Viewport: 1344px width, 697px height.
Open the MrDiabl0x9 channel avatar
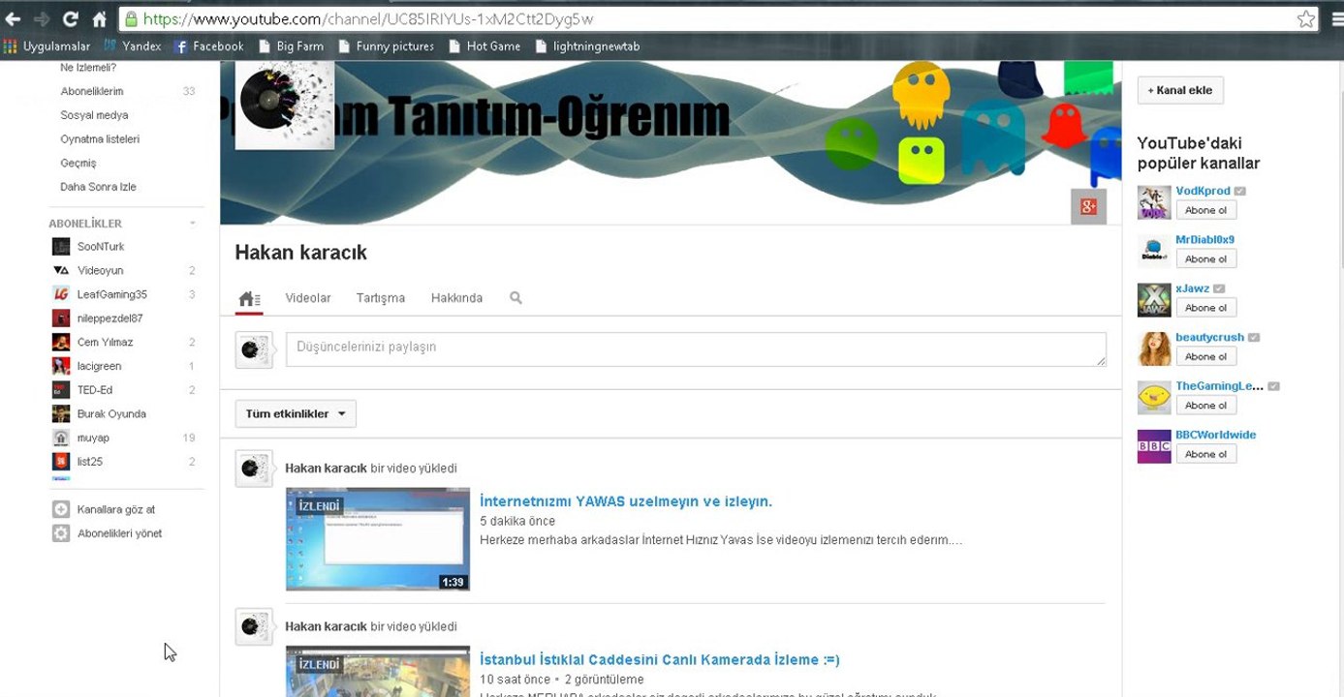click(1154, 252)
